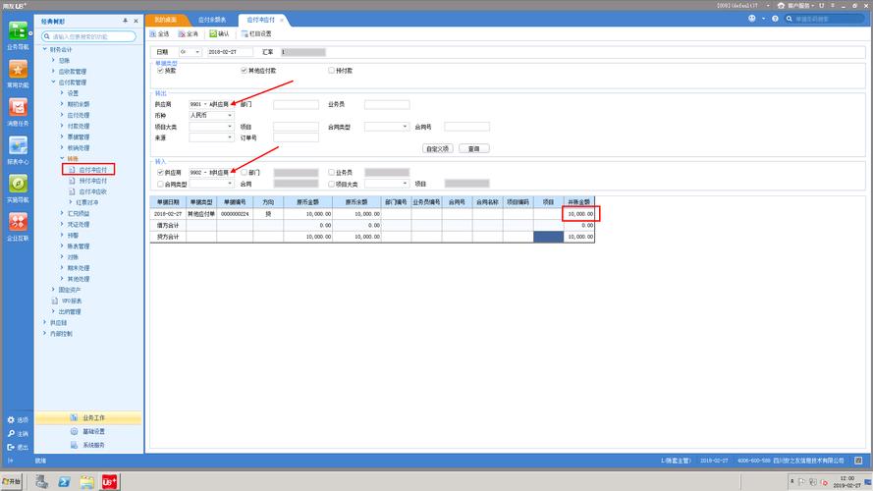Click the 转出 供应商 field 9901
873x491 pixels.
click(209, 104)
